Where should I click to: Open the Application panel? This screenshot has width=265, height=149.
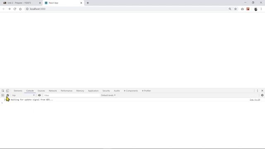(93, 91)
